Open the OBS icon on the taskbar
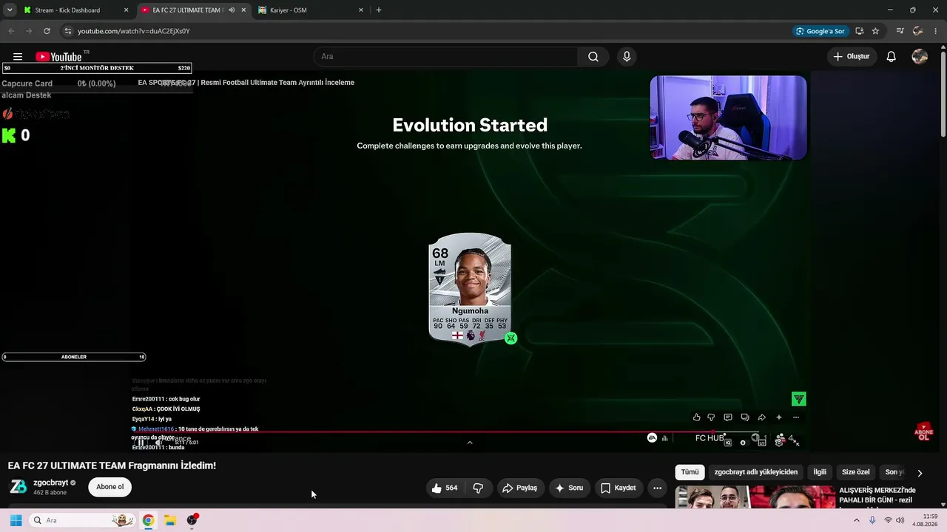This screenshot has height=532, width=947. [x=192, y=520]
